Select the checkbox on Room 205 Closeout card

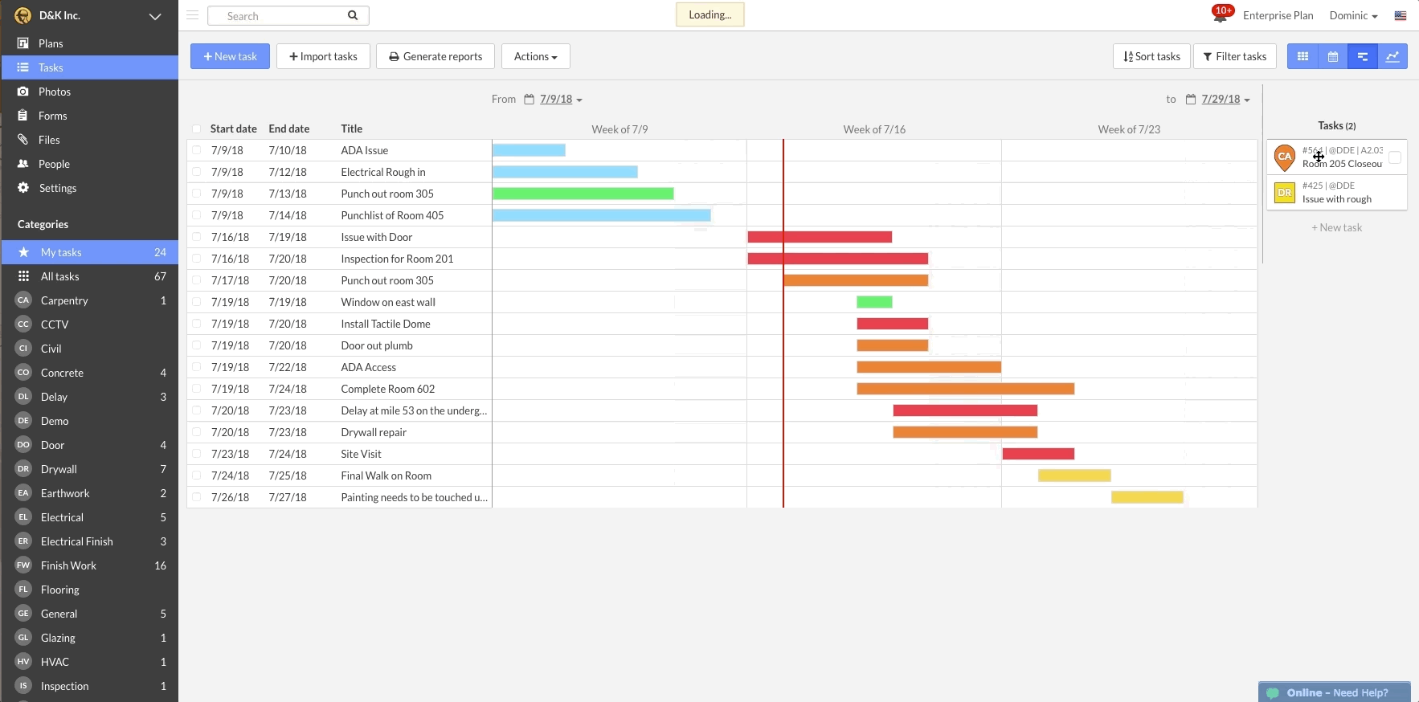coord(1395,157)
